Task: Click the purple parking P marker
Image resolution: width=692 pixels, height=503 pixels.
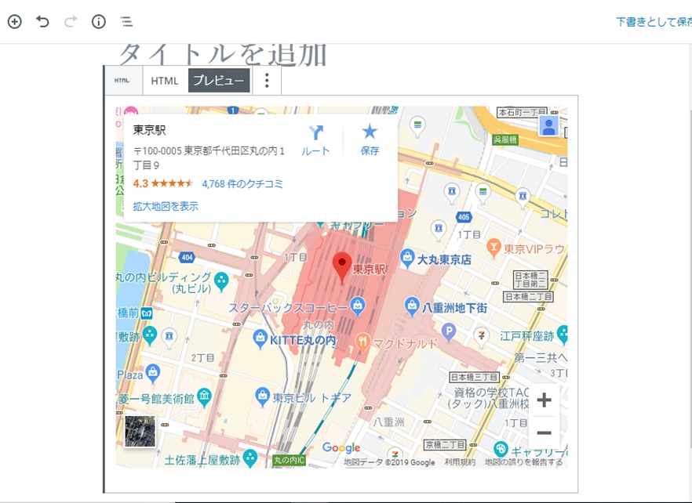Action: click(x=449, y=332)
